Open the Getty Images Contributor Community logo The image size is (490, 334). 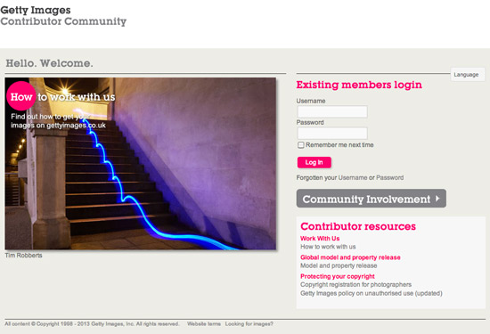pyautogui.click(x=63, y=16)
